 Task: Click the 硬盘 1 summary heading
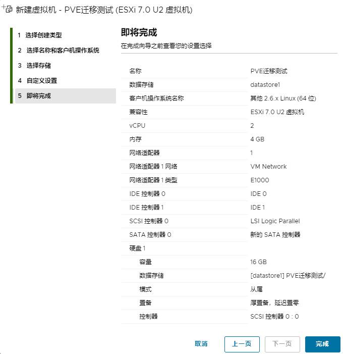point(137,248)
